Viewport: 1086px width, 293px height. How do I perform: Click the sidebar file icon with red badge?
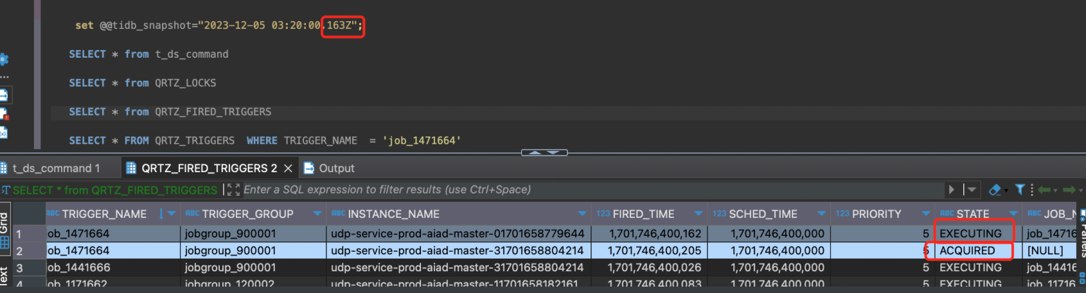pyautogui.click(x=4, y=114)
